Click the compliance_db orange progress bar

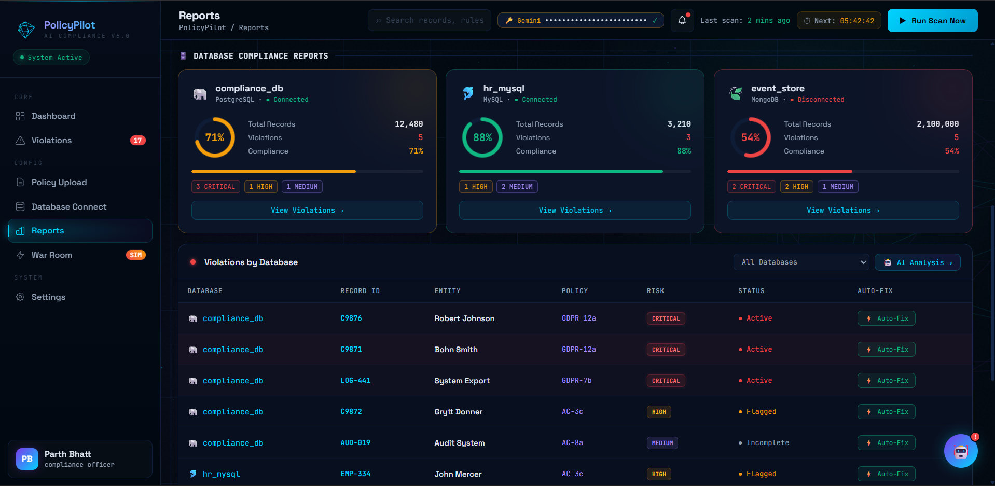307,171
